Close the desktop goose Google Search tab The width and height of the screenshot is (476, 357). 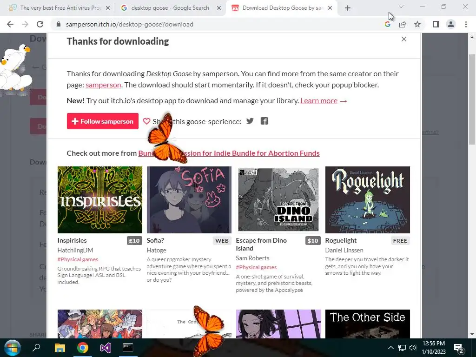tap(219, 8)
